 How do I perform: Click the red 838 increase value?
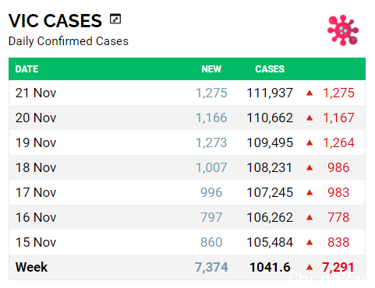(338, 242)
